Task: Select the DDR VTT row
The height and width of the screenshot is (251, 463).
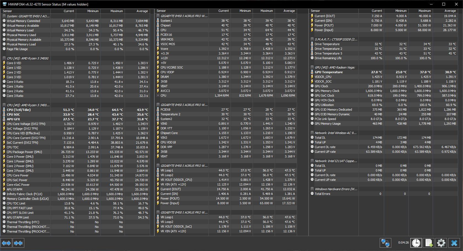Action: pyautogui.click(x=226, y=128)
